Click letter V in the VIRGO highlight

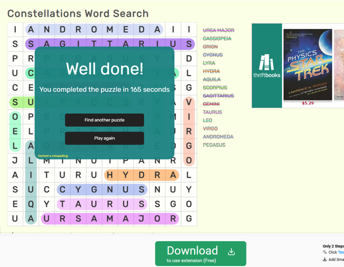(x=189, y=102)
